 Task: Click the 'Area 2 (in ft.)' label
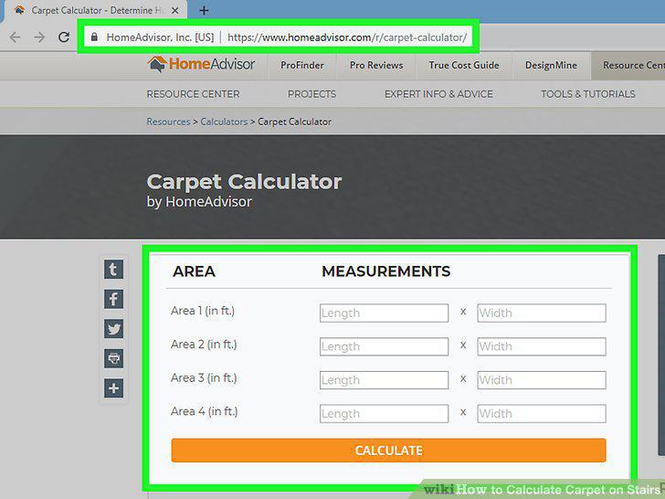pyautogui.click(x=204, y=345)
